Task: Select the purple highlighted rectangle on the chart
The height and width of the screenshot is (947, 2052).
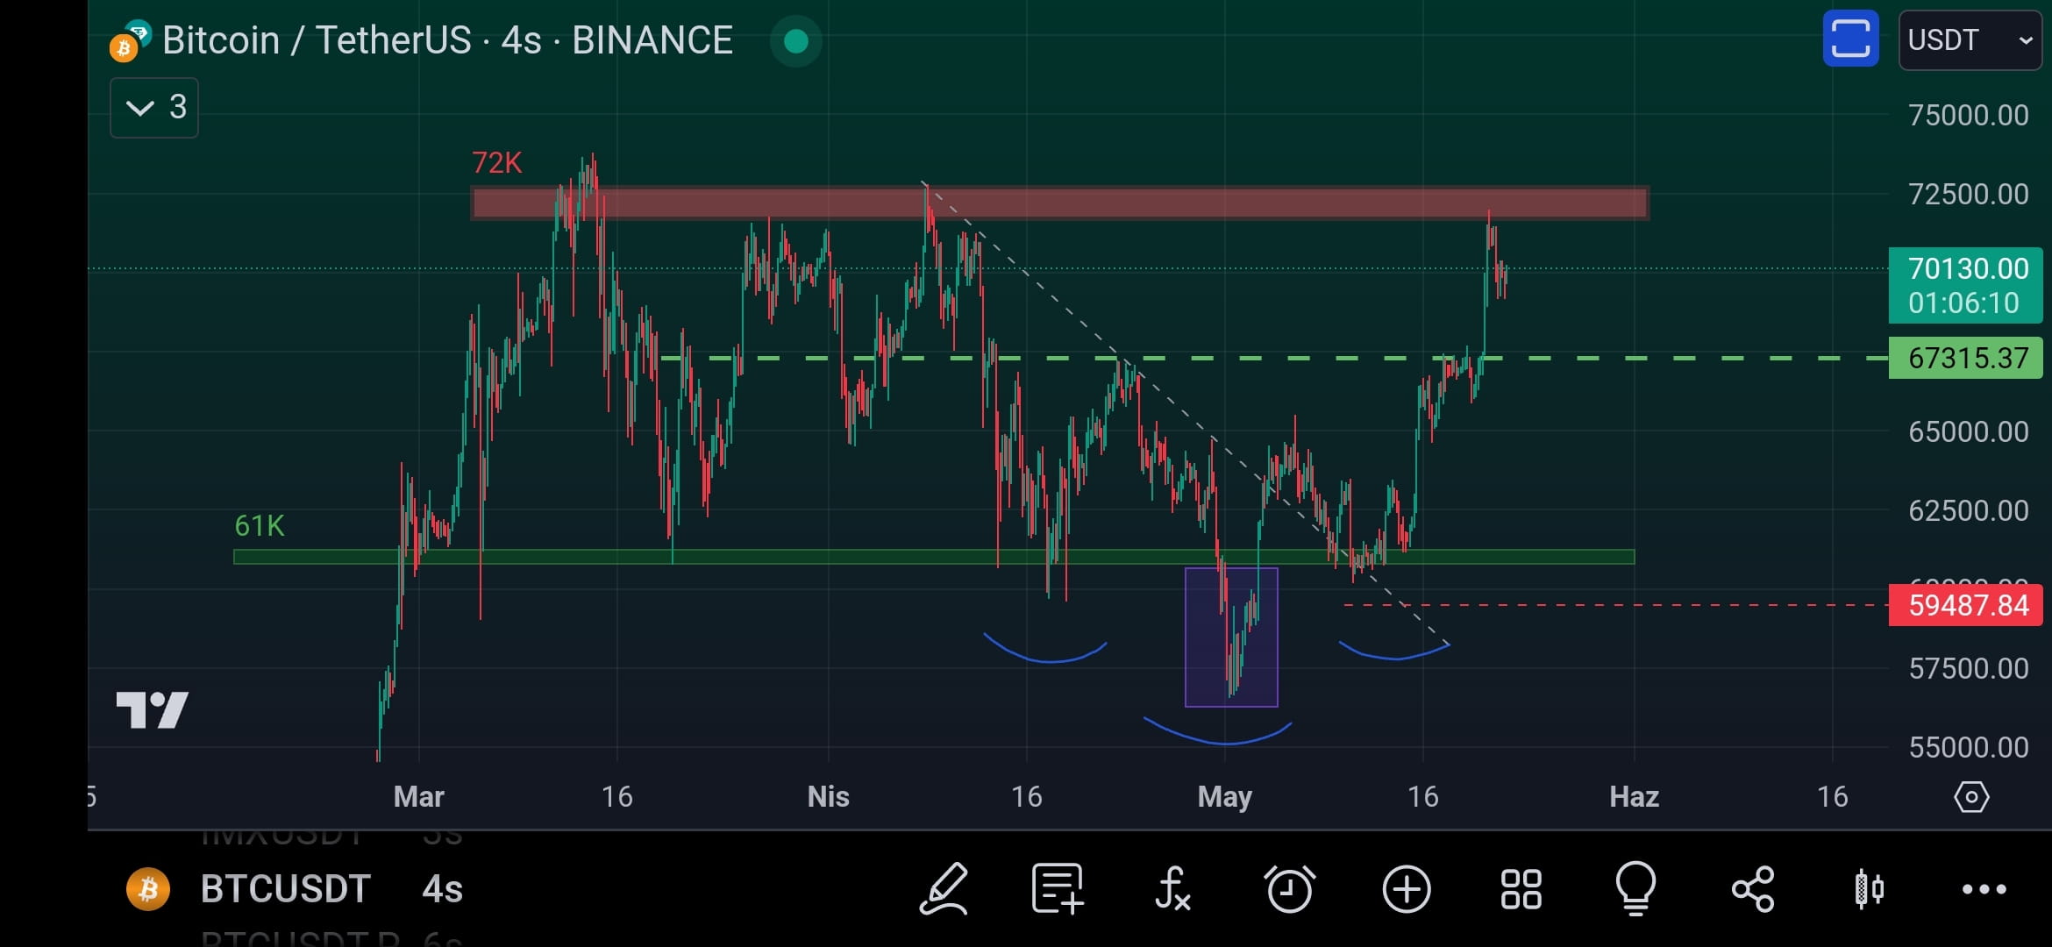Action: click(x=1231, y=637)
